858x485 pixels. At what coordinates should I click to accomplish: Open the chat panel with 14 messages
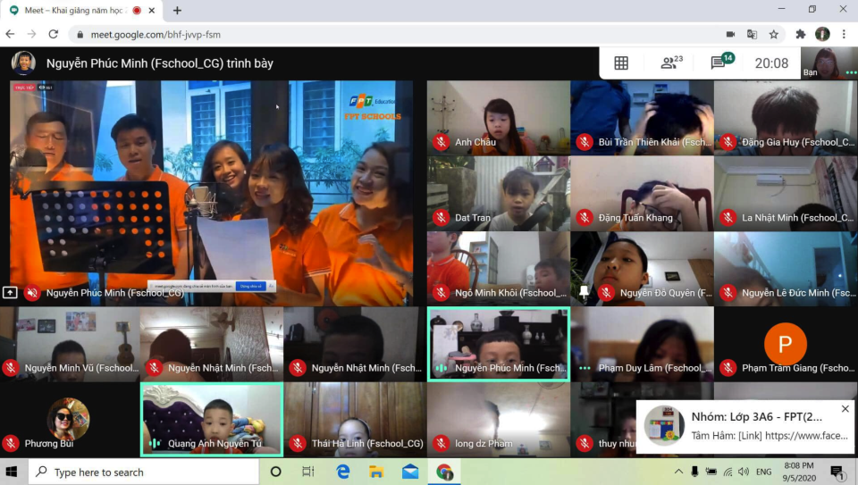click(720, 63)
